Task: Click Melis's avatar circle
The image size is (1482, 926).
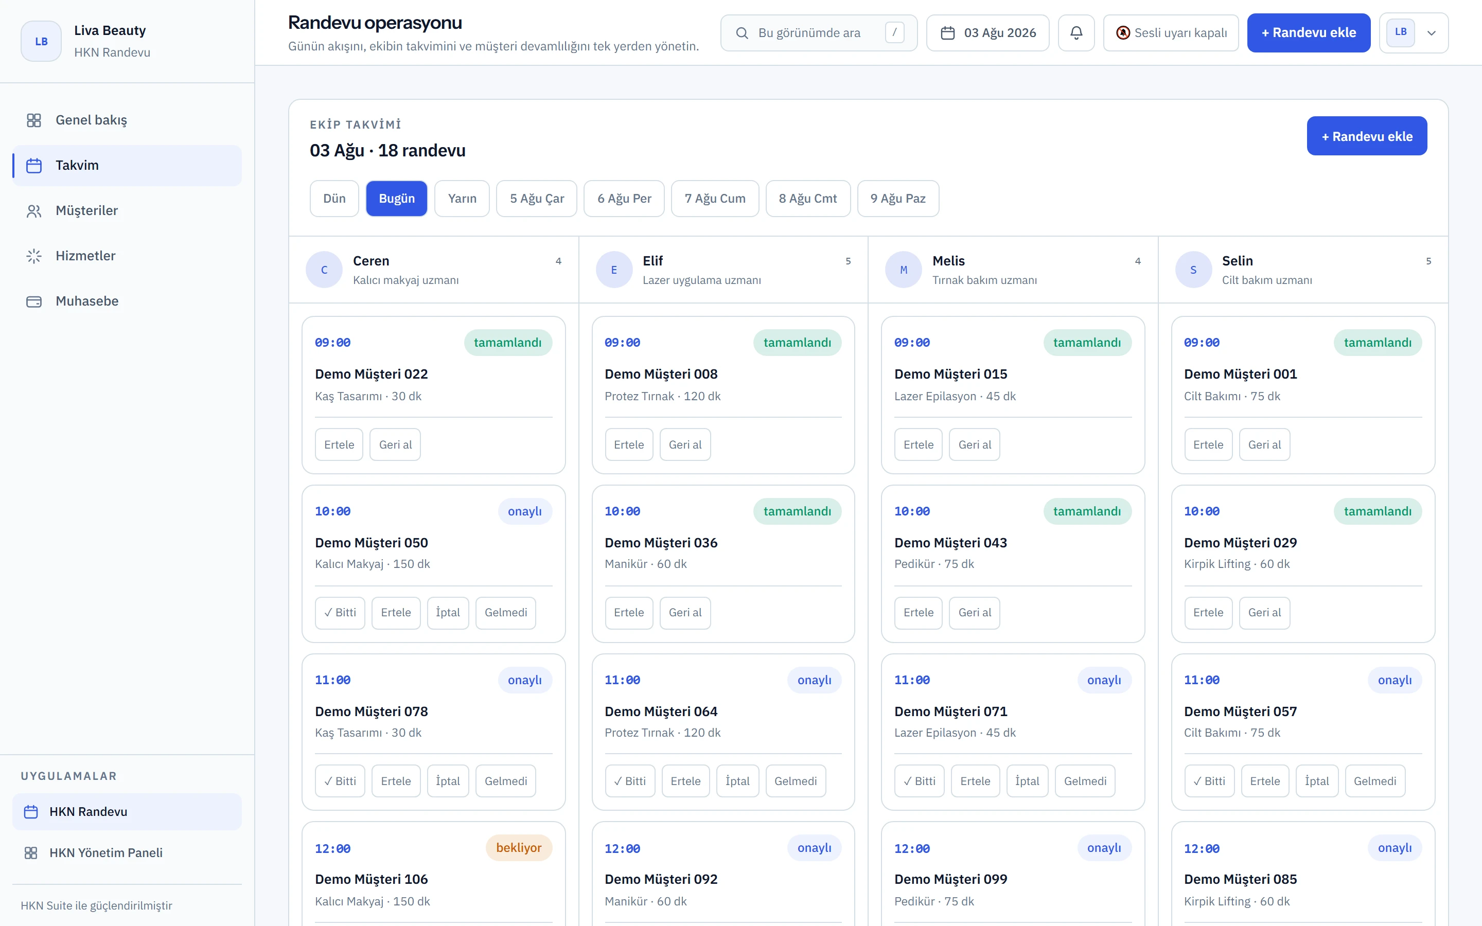Action: point(903,270)
